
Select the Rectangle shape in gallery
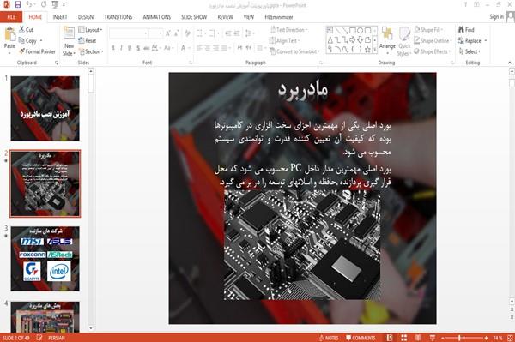pyautogui.click(x=353, y=31)
